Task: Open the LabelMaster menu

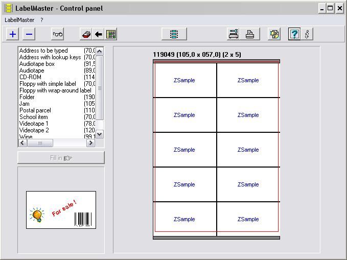Action: tap(19, 20)
